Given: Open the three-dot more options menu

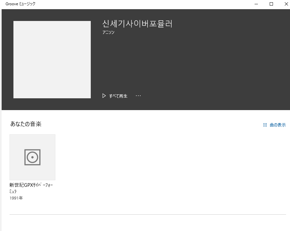Looking at the screenshot, I should tap(138, 96).
